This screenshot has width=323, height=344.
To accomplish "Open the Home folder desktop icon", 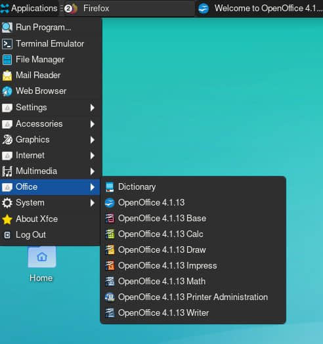I will (41, 257).
